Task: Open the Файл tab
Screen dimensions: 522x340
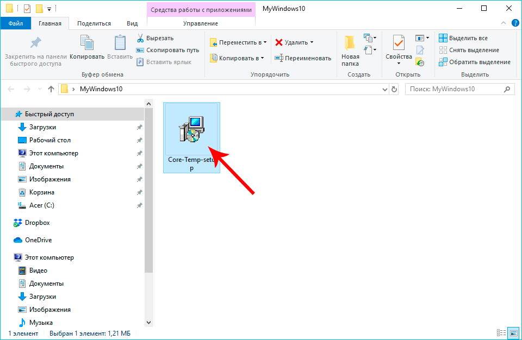Action: (x=16, y=23)
